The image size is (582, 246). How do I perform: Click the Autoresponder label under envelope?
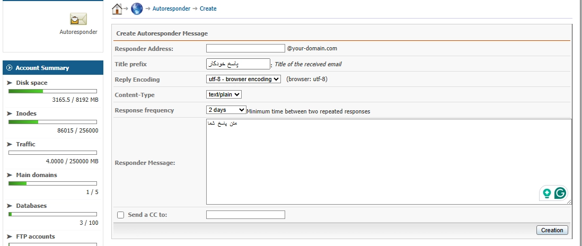coord(78,32)
